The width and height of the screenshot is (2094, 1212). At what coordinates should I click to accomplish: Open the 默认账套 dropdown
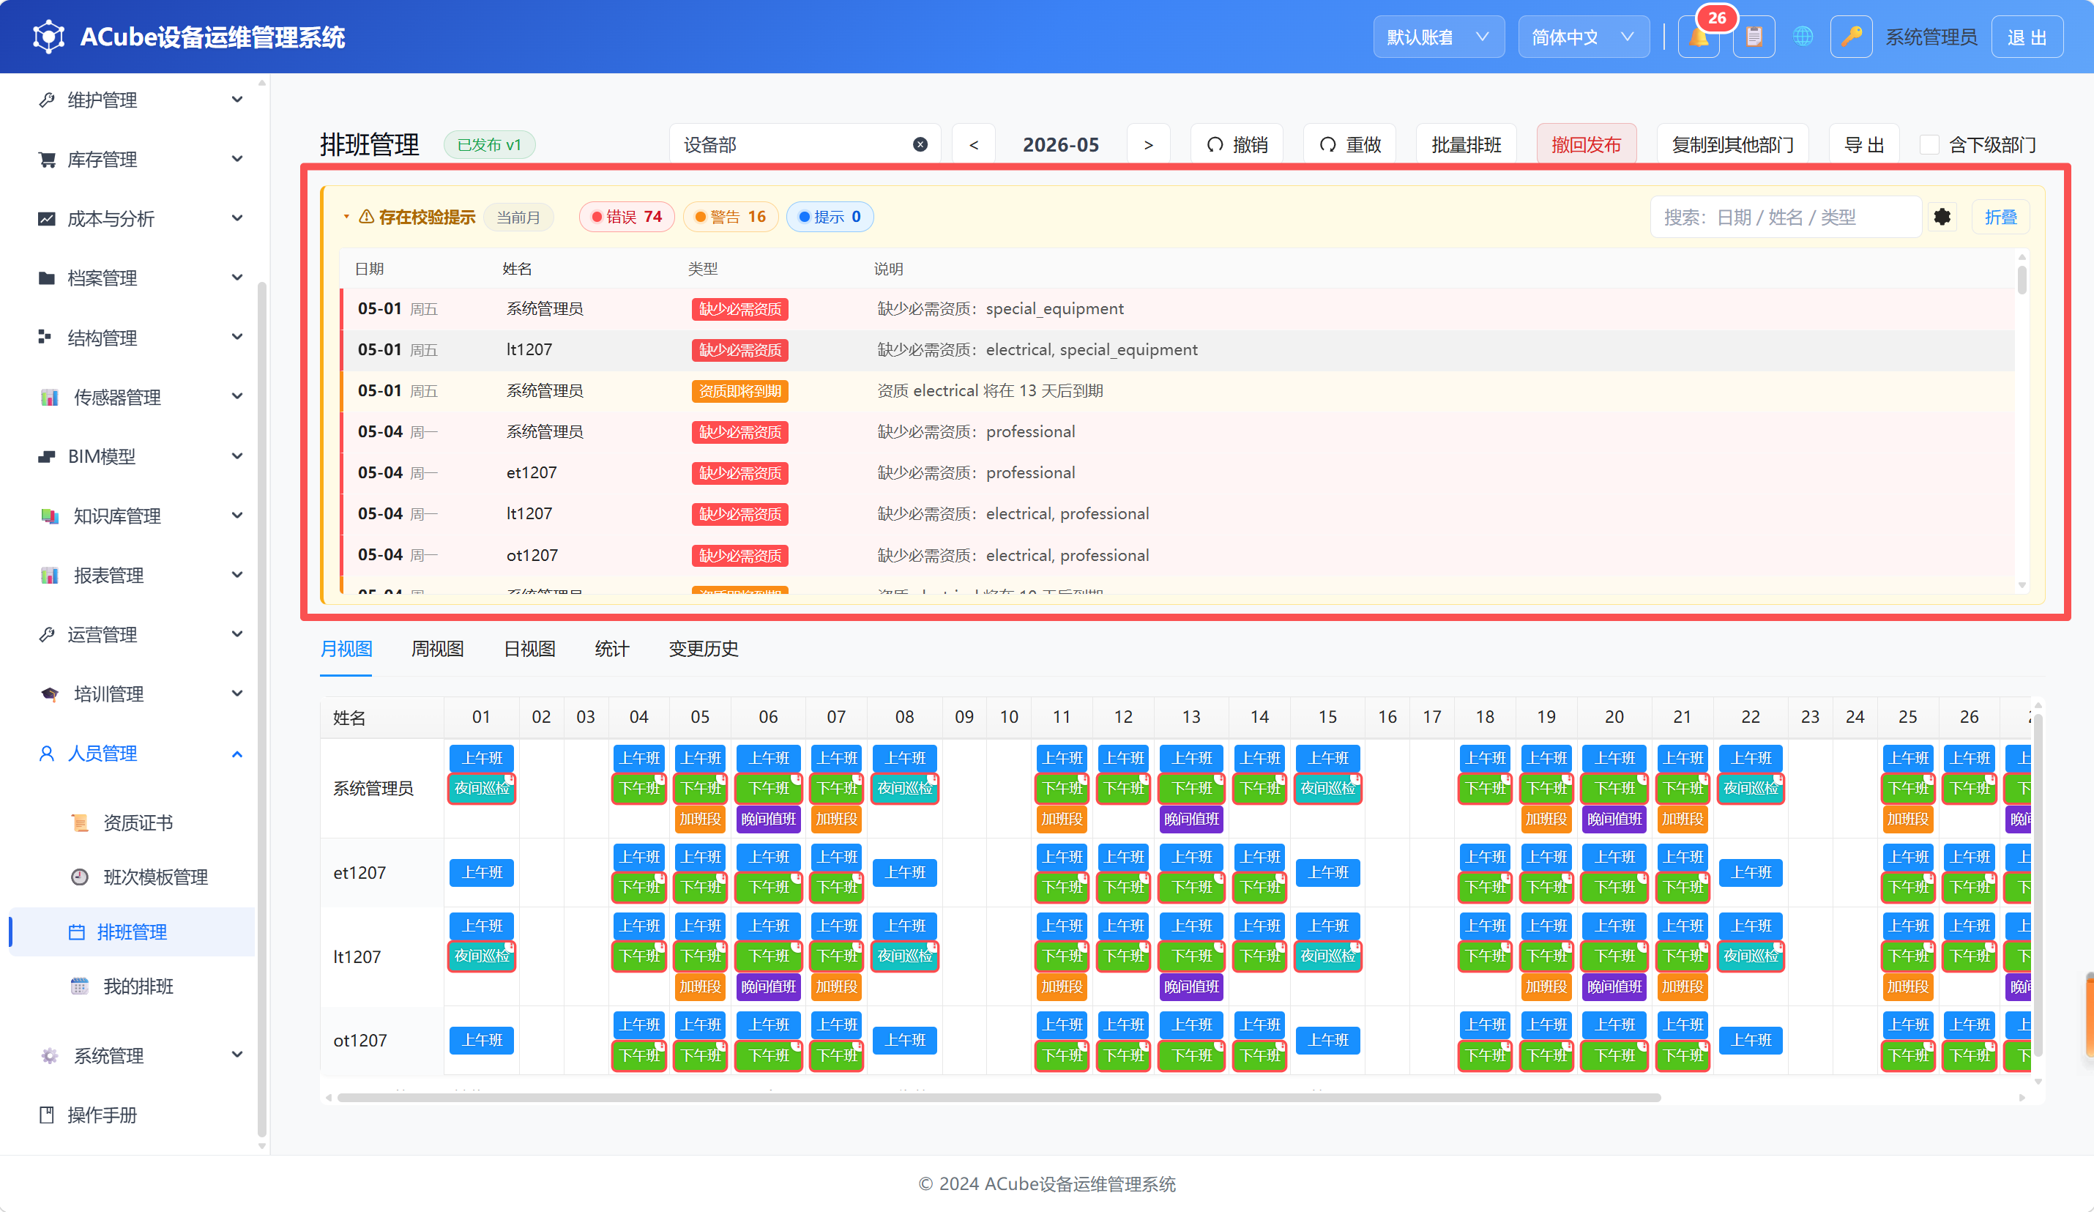coord(1439,37)
